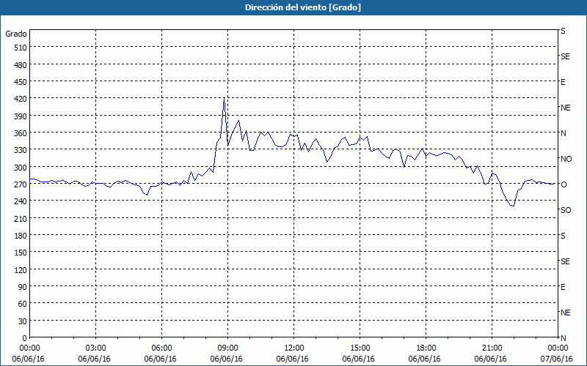Click the 'SO' compass label
Viewport: 587px width, 366px height.
(x=566, y=210)
